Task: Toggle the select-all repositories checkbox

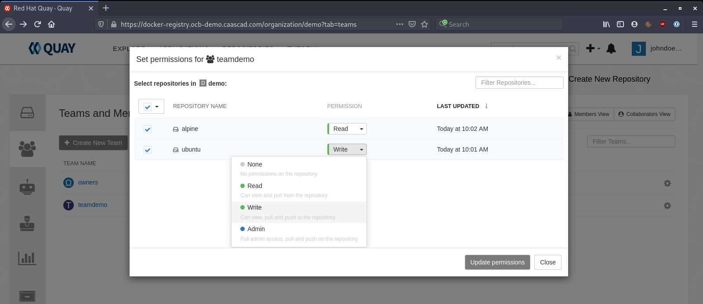Action: click(148, 106)
